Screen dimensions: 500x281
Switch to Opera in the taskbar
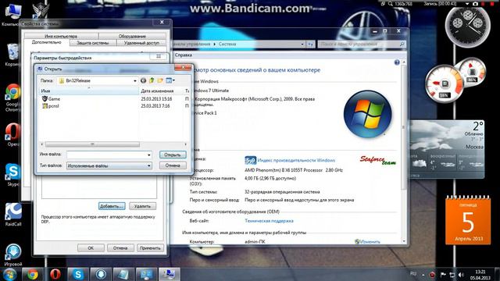55,274
